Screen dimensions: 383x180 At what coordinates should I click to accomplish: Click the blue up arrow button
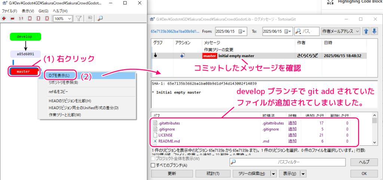point(365,31)
